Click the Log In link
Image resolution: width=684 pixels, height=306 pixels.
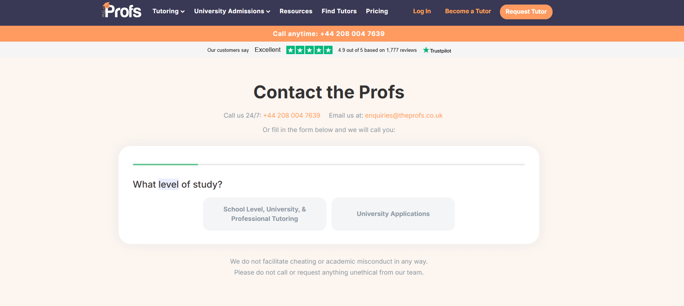pyautogui.click(x=422, y=11)
